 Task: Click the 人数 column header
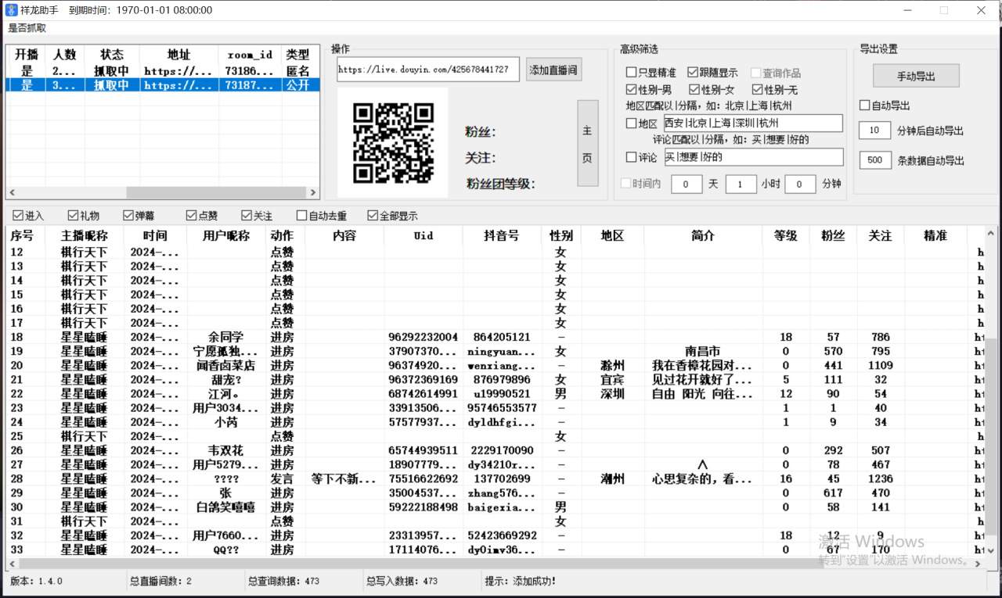pos(65,55)
